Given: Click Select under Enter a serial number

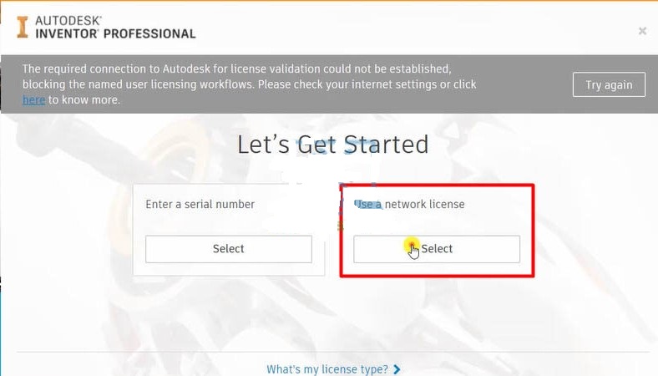Looking at the screenshot, I should point(228,249).
